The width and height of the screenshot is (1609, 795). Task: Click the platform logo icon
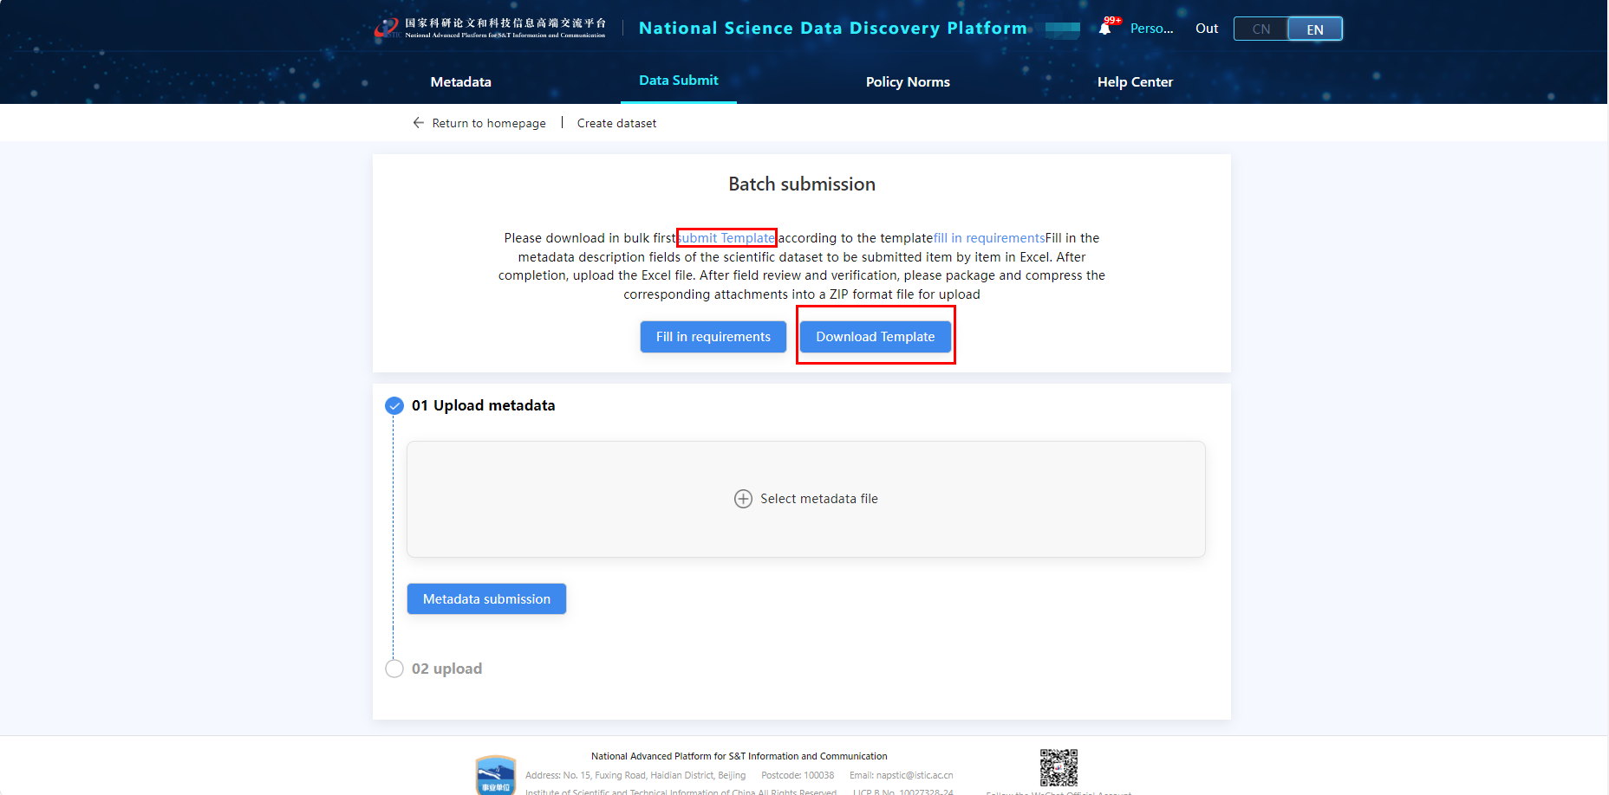tap(386, 28)
